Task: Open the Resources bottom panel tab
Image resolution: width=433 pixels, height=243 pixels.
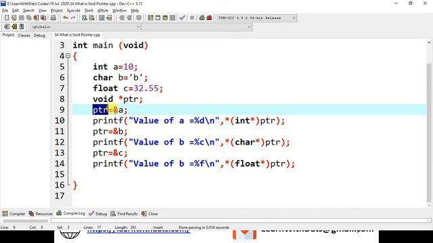Action: pyautogui.click(x=41, y=213)
